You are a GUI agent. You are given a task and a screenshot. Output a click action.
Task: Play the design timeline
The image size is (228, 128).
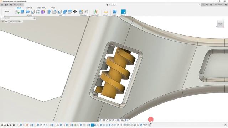[8, 125]
